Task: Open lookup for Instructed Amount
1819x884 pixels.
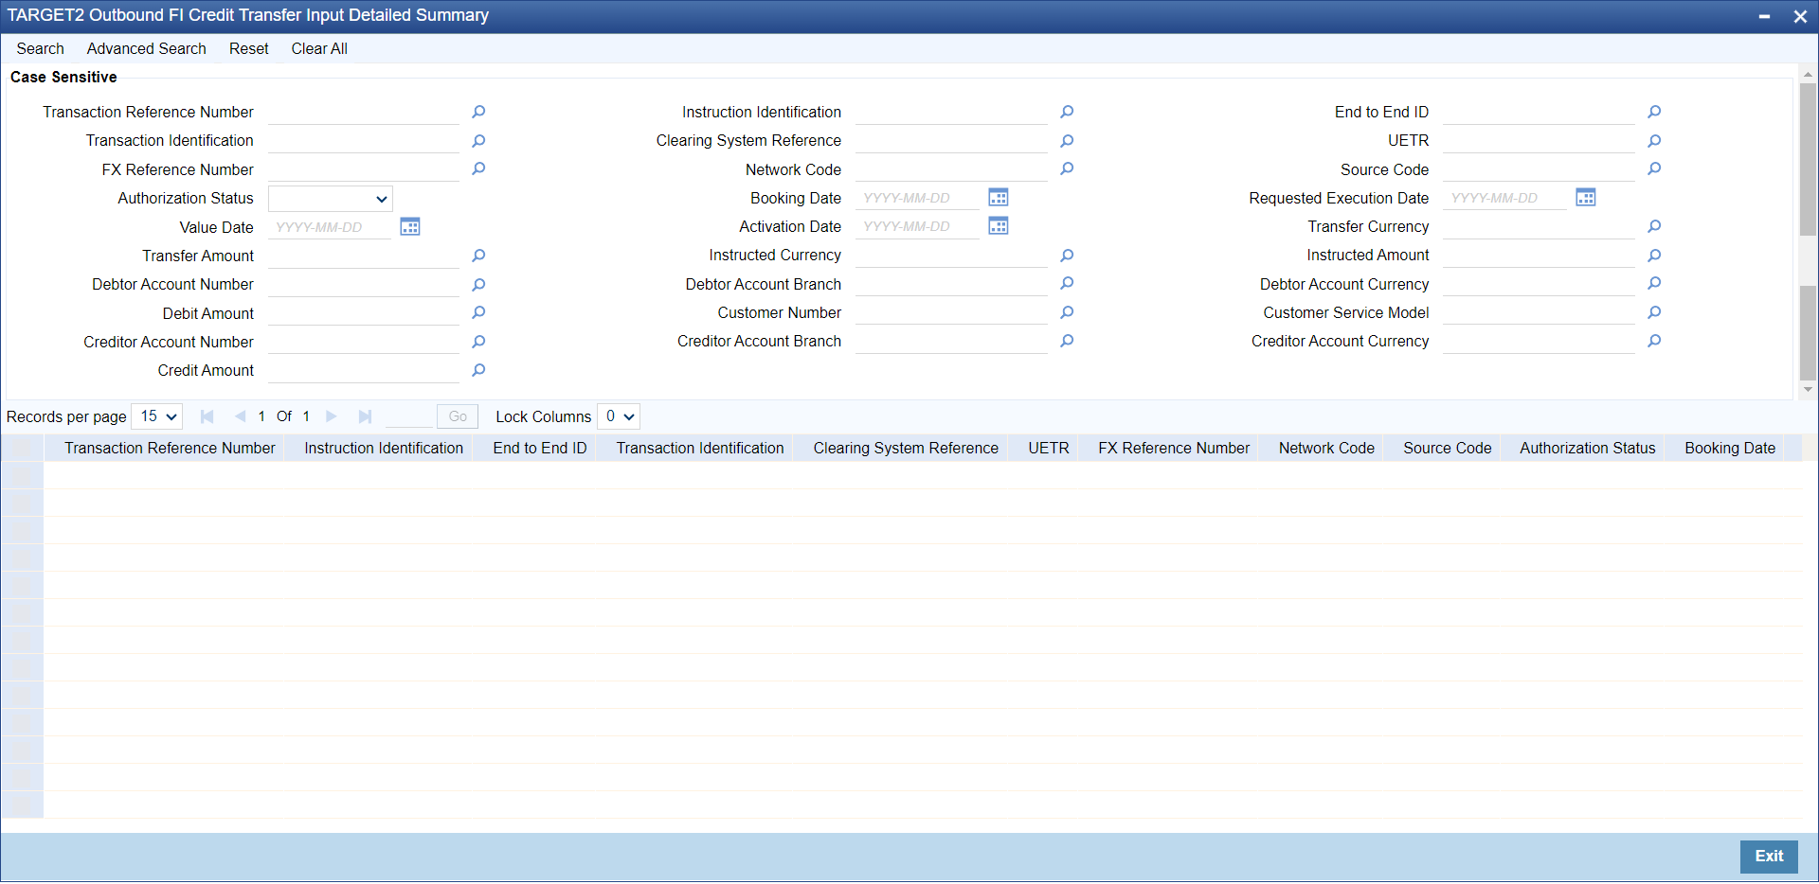Action: pyautogui.click(x=1654, y=256)
